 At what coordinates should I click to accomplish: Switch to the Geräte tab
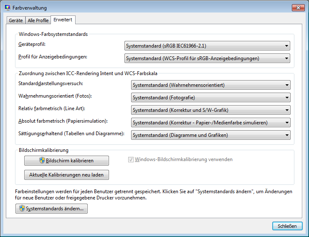click(16, 20)
